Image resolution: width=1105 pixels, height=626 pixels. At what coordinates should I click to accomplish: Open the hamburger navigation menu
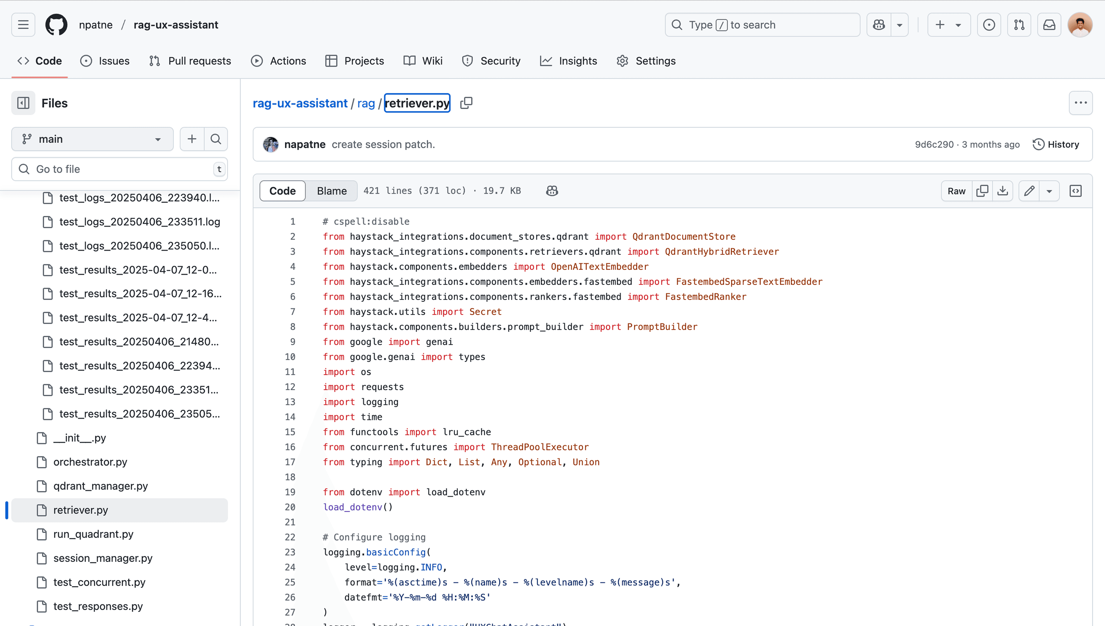tap(23, 24)
